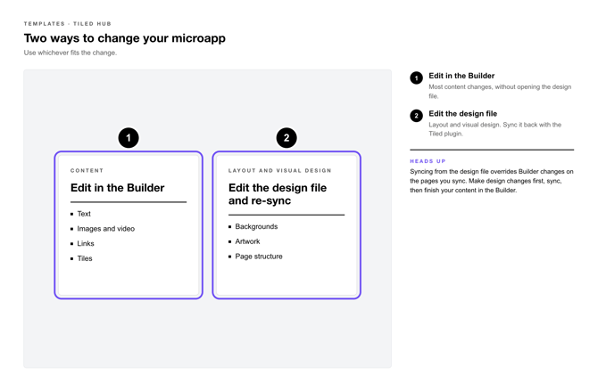Click the 'Two ways to change your microapp' title
This screenshot has width=598, height=383.
coord(125,38)
